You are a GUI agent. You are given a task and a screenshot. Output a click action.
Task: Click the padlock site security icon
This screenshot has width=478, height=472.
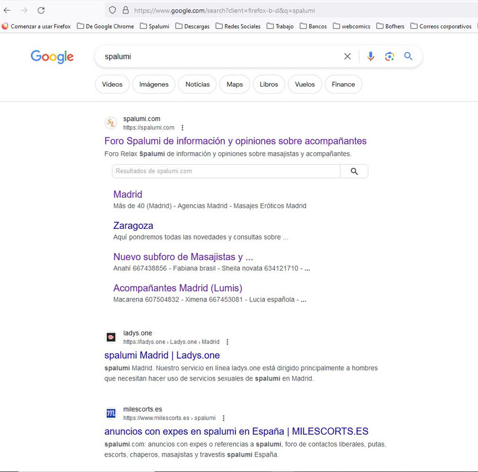(126, 11)
